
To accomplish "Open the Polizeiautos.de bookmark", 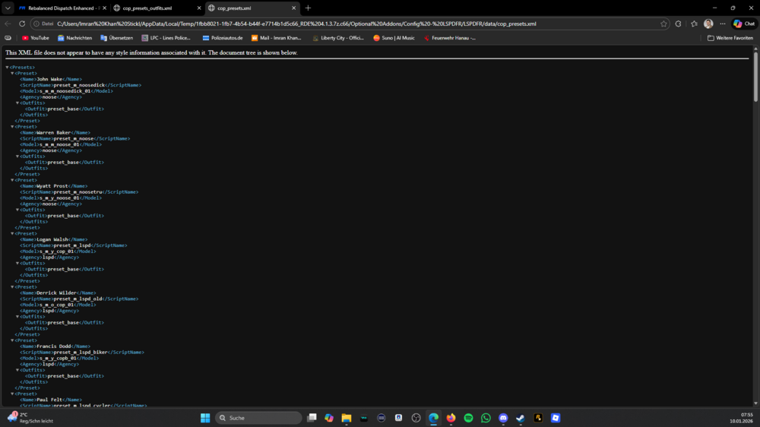I will pos(223,38).
